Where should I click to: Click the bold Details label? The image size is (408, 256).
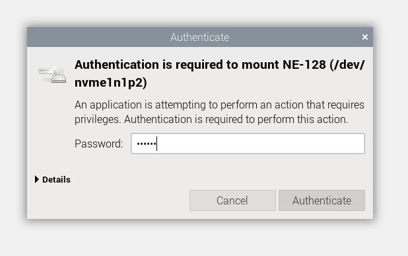click(x=56, y=180)
